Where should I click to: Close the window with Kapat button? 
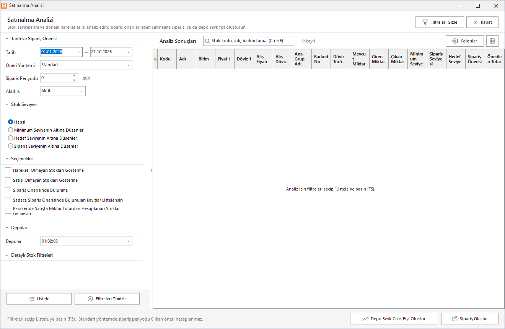482,22
